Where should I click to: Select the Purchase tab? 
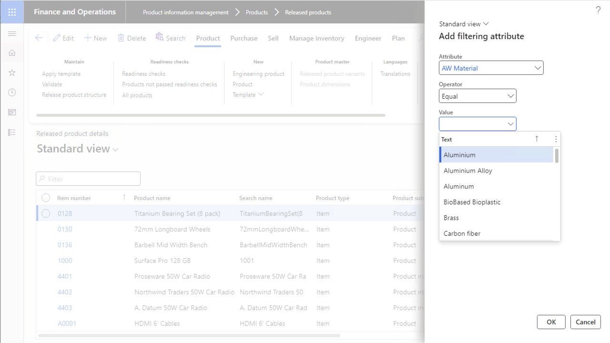244,38
